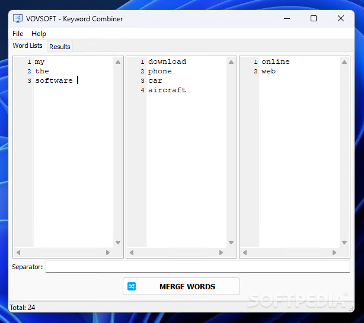Click scroll up arrow in third word list
The height and width of the screenshot is (323, 364).
tap(344, 62)
